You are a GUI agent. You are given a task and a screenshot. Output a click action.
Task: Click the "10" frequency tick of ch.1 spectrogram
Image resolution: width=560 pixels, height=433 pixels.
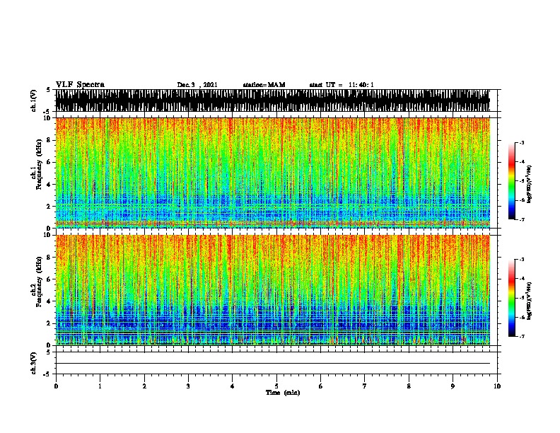[x=48, y=118]
